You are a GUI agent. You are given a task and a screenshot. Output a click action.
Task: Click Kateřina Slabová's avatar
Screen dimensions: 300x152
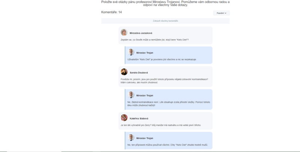pos(124,118)
